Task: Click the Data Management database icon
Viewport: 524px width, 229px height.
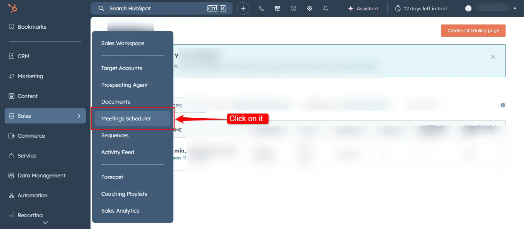Action: tap(11, 175)
